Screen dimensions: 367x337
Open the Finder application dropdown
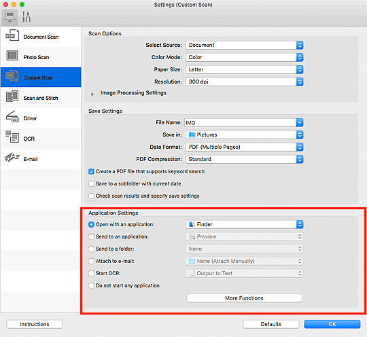click(244, 224)
